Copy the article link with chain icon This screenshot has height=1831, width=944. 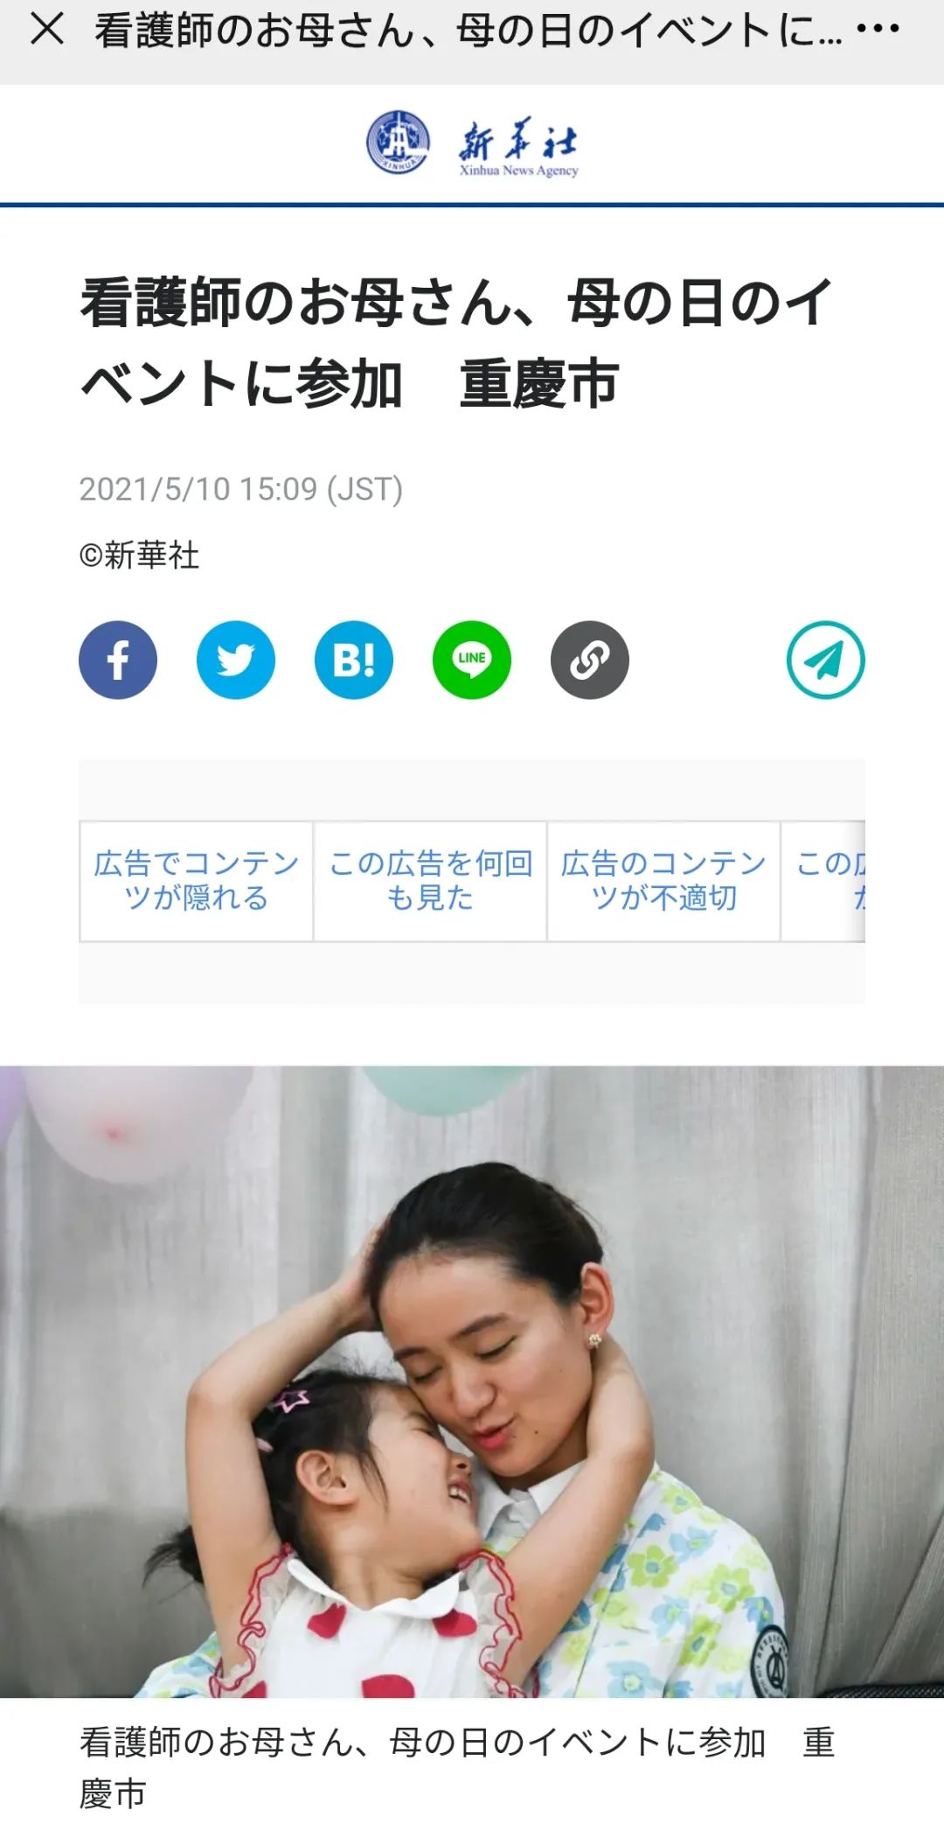[590, 660]
